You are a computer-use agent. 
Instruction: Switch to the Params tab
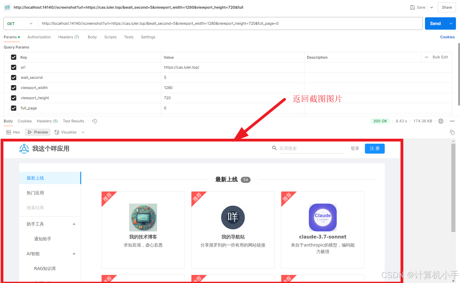pyautogui.click(x=12, y=37)
